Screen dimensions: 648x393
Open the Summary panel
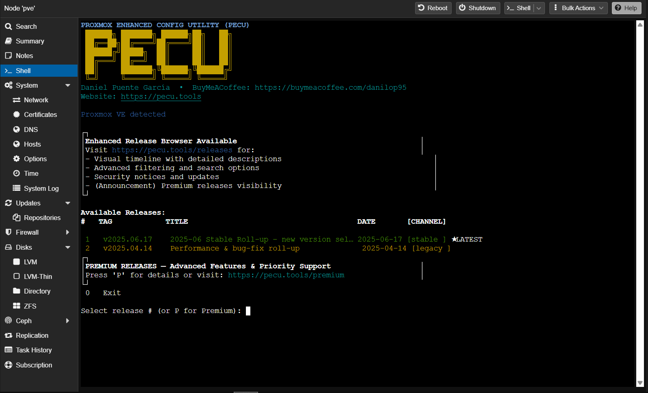(x=39, y=41)
